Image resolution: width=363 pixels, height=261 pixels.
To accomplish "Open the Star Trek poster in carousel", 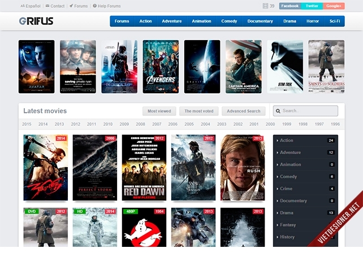I will pos(285,67).
